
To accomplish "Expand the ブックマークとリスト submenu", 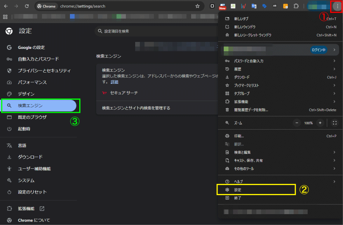I will [x=280, y=85].
